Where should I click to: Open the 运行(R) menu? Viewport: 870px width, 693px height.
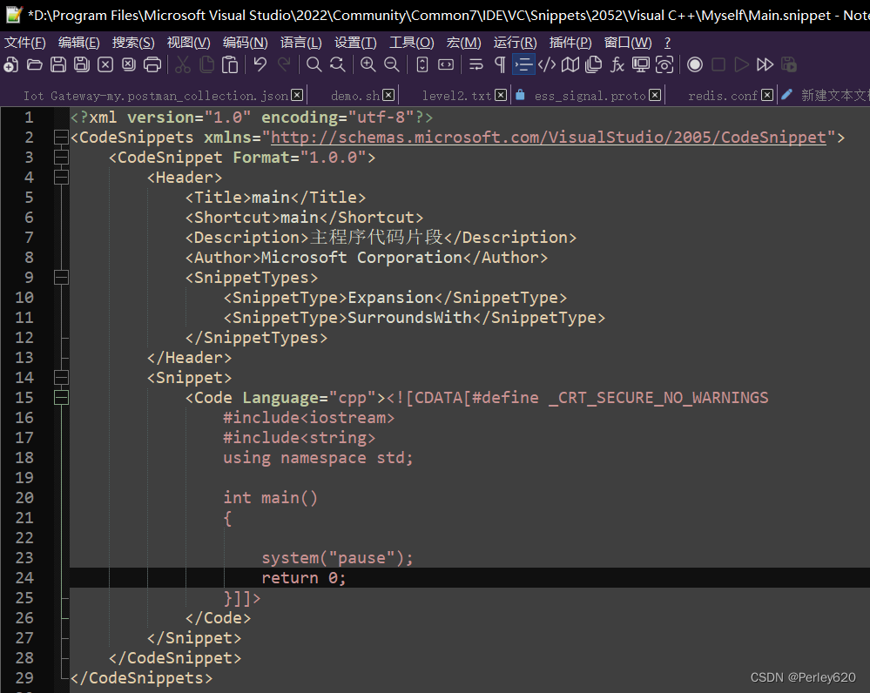(x=516, y=42)
